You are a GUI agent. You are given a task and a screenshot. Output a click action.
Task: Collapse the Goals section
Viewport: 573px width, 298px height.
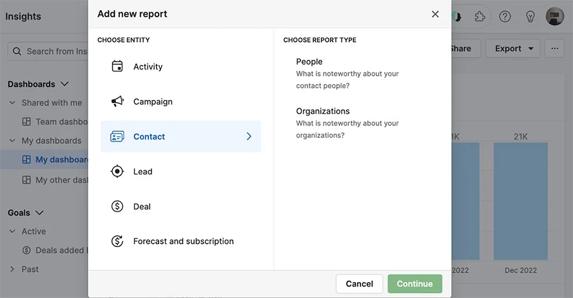click(x=39, y=213)
